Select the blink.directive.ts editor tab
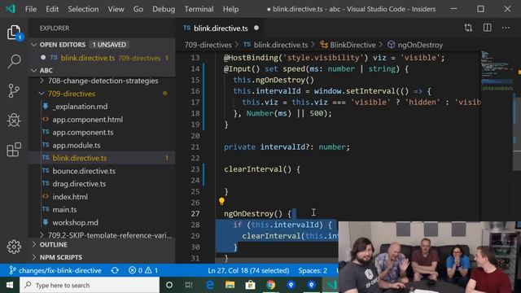 [221, 28]
